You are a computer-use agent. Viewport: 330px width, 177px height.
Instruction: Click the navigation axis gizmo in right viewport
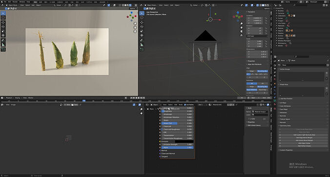(238, 17)
